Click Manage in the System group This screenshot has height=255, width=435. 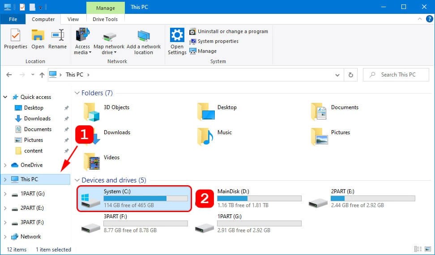pyautogui.click(x=203, y=51)
